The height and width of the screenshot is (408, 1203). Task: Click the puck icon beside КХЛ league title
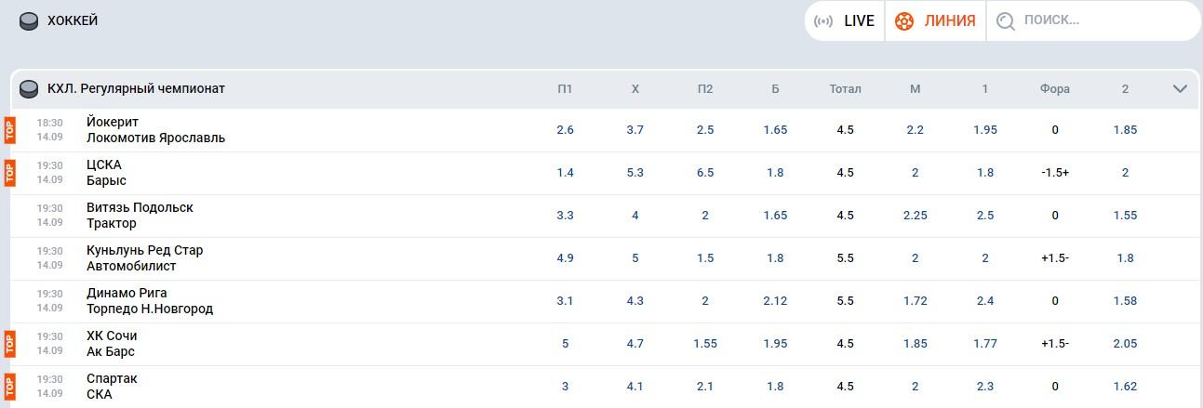pyautogui.click(x=29, y=89)
